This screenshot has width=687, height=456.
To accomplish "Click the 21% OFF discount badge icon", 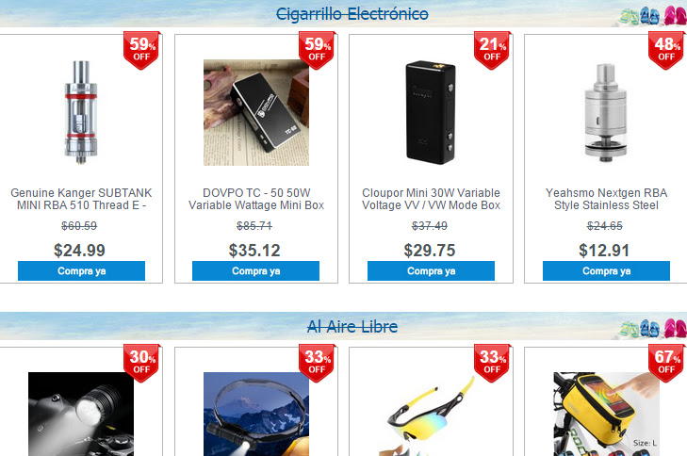I will point(492,50).
